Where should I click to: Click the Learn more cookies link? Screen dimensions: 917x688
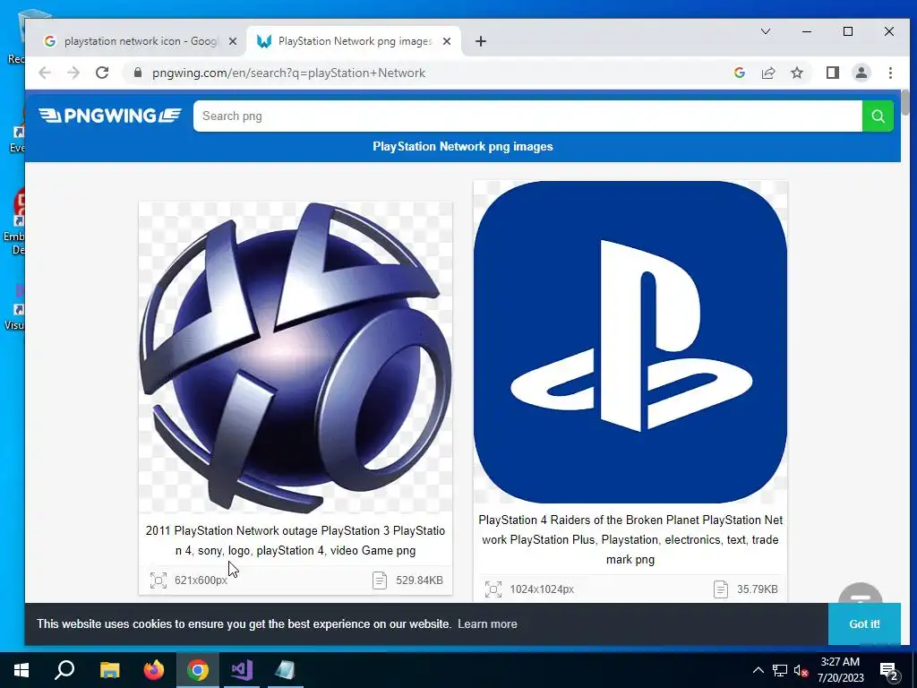tap(487, 624)
